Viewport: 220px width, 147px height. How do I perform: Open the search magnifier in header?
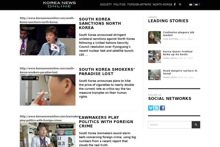pyautogui.click(x=180, y=4)
